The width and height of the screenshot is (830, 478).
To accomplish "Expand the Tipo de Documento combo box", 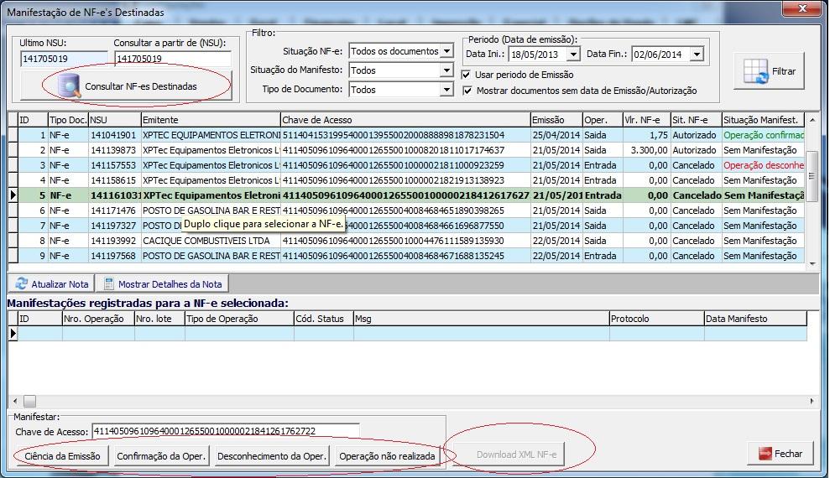I will [x=447, y=90].
